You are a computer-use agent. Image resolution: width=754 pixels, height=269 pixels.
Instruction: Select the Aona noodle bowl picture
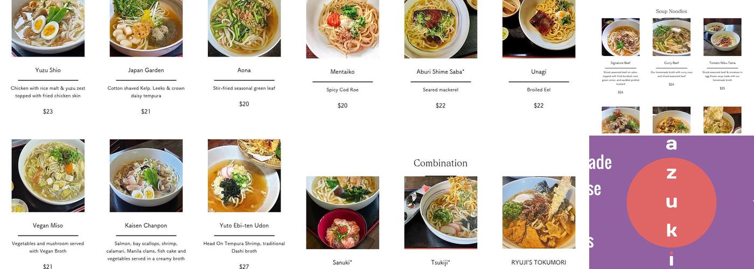tap(244, 28)
